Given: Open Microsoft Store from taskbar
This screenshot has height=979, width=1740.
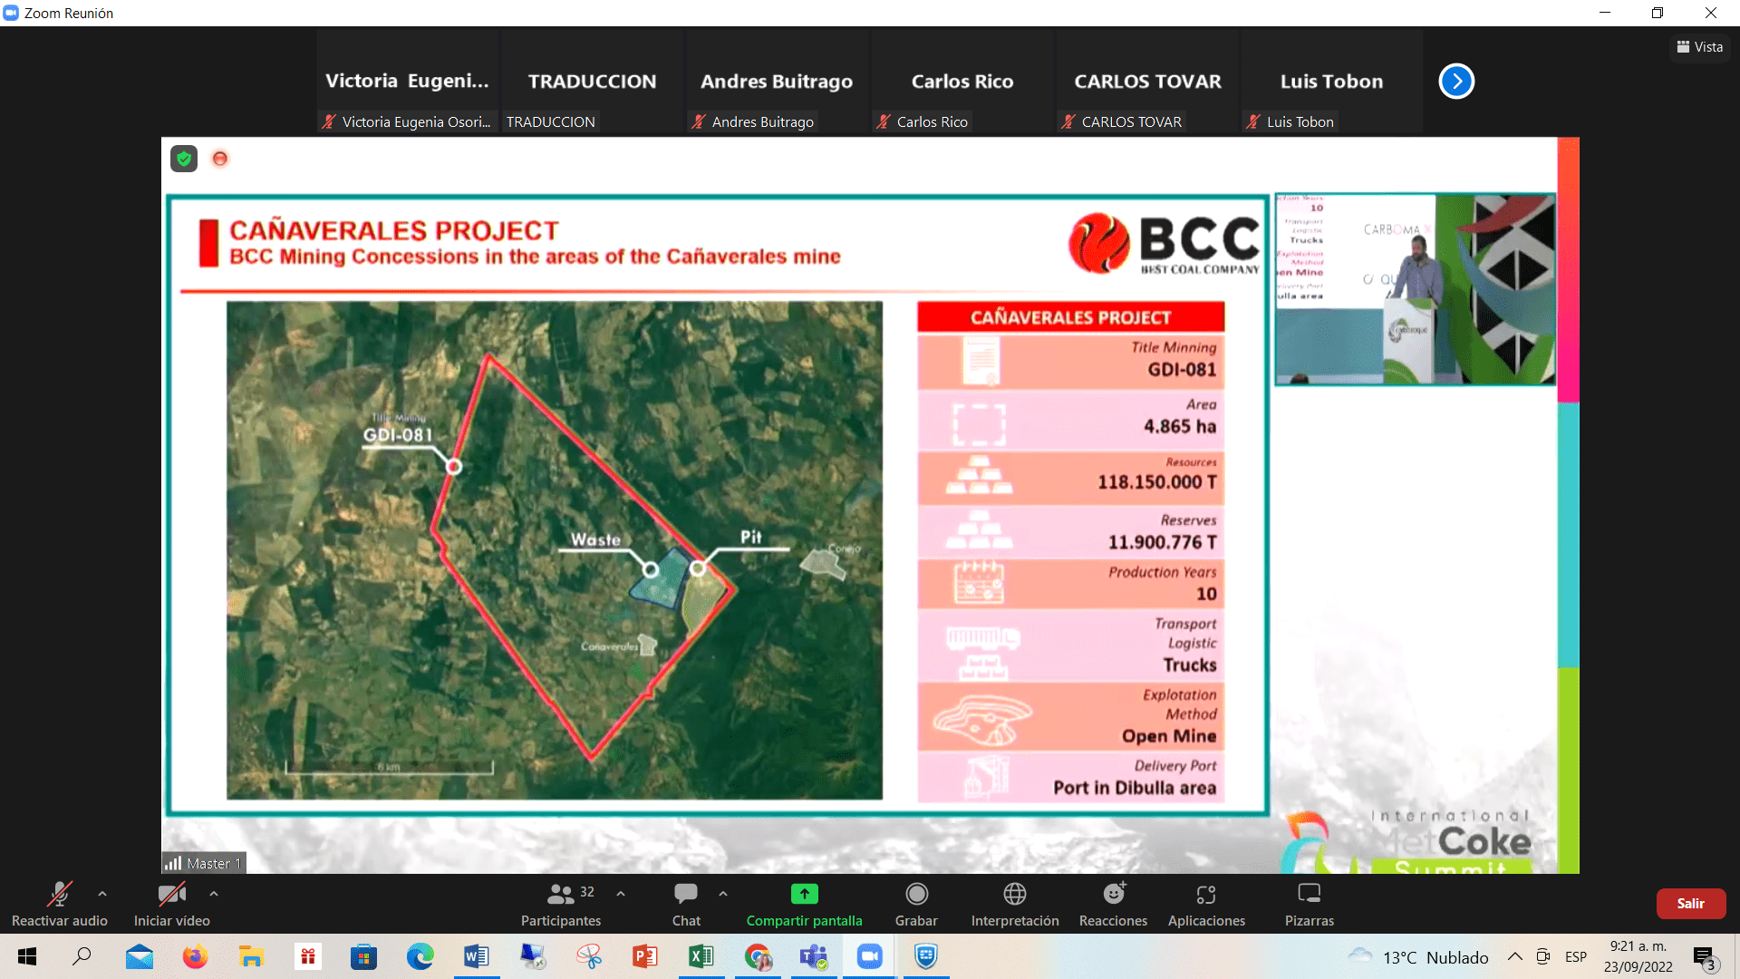Looking at the screenshot, I should point(363,956).
